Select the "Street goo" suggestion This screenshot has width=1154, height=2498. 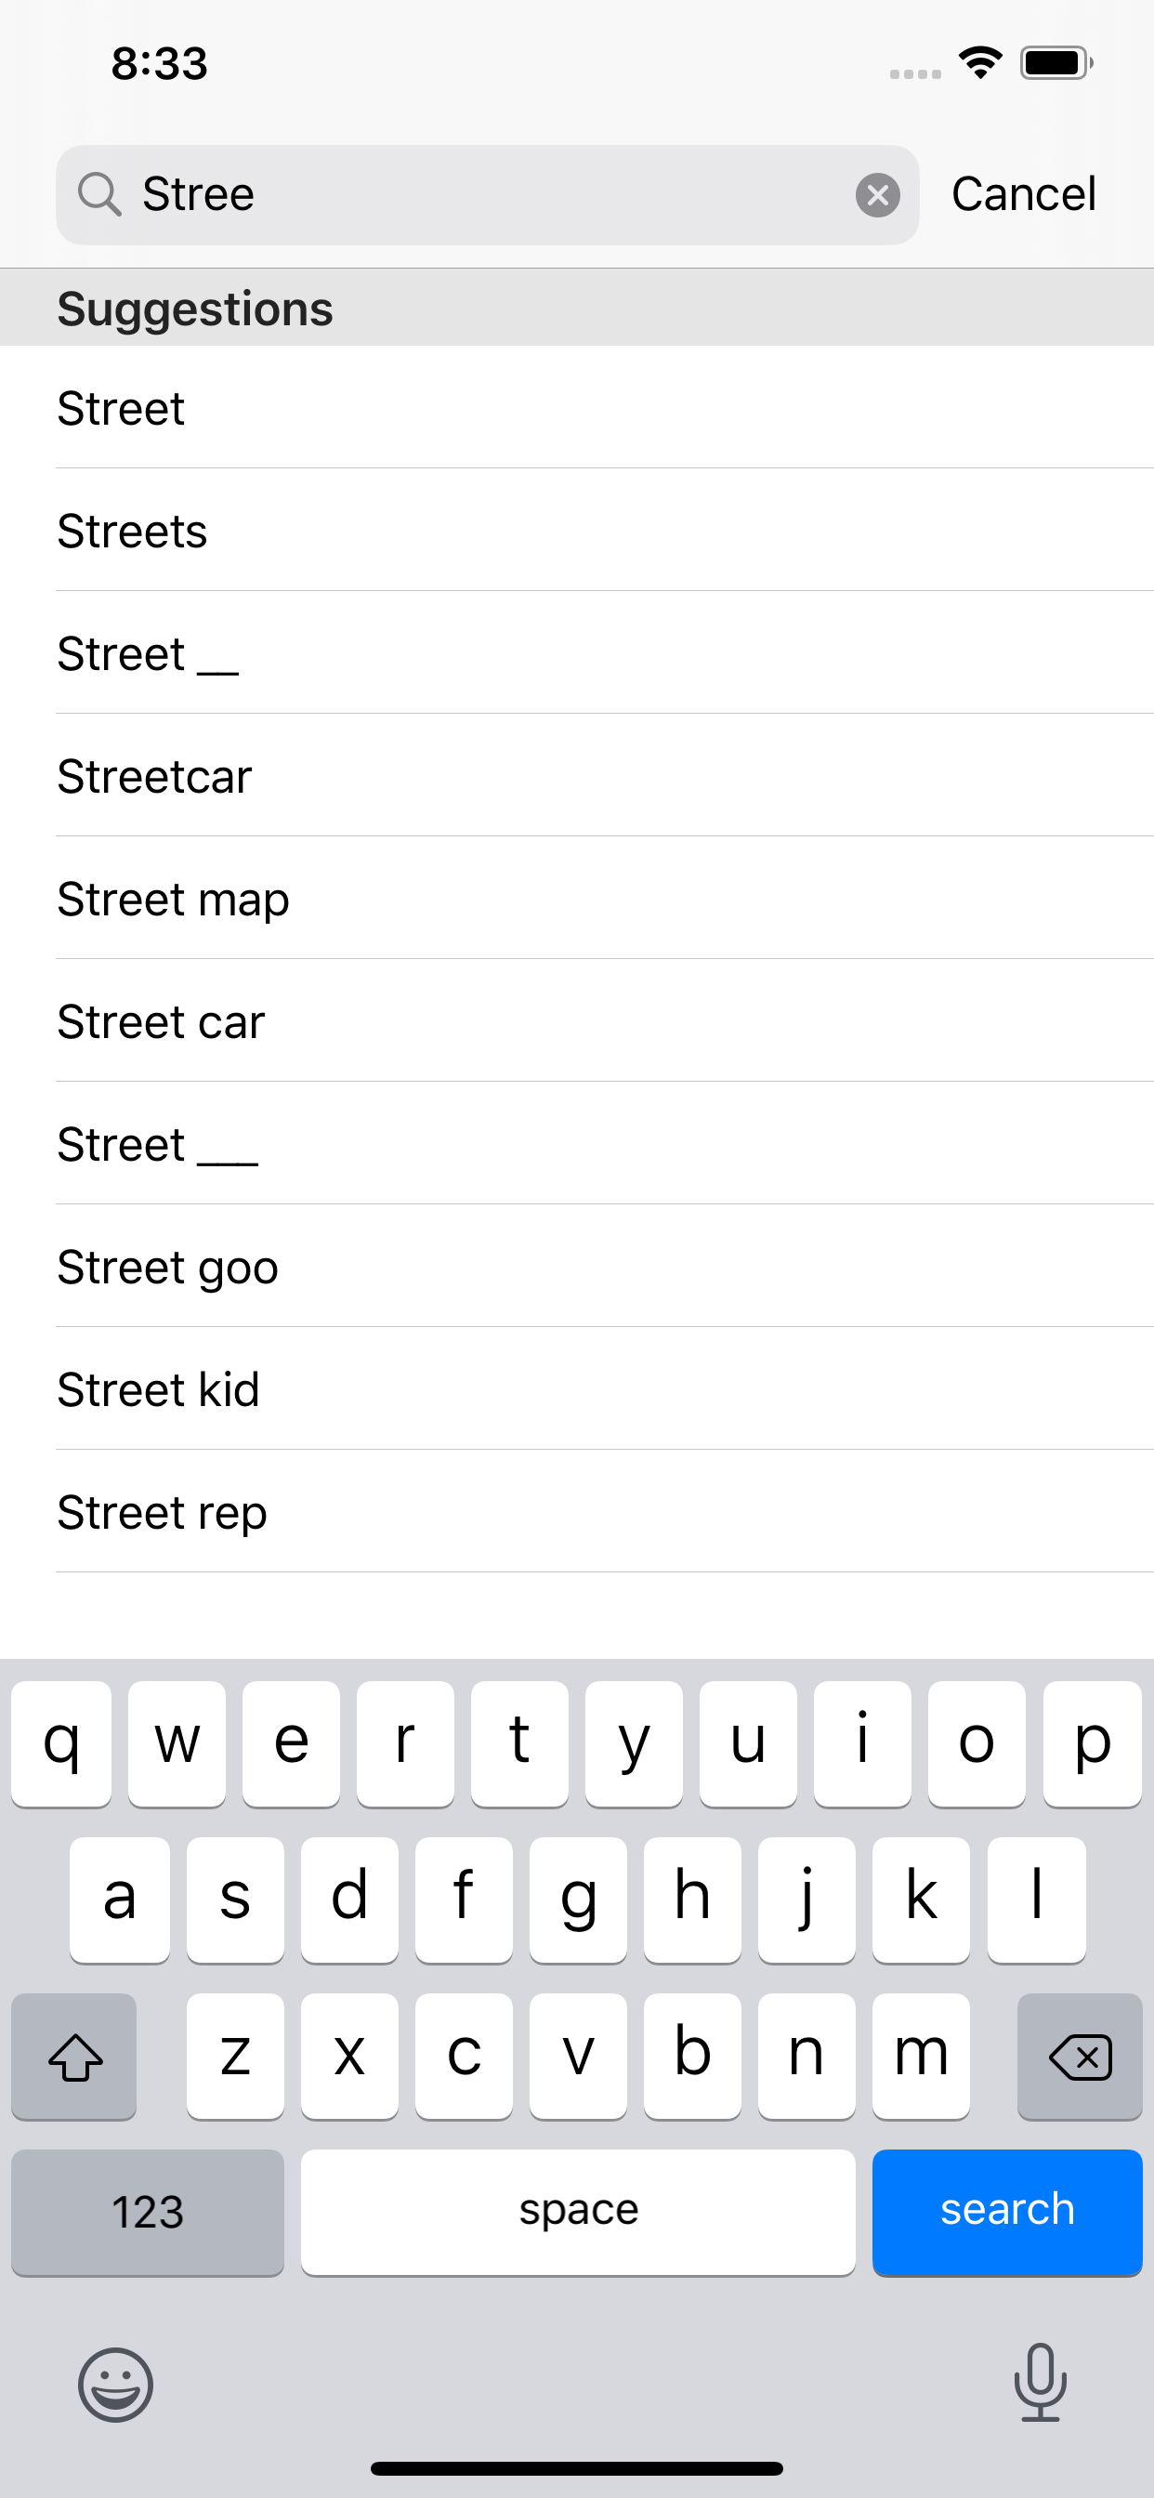click(168, 1268)
